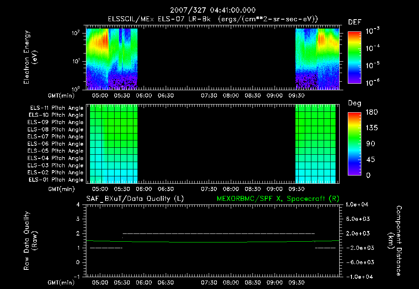Click the GMT(min) label under bottom panel
The image size is (419, 289).
61,282
